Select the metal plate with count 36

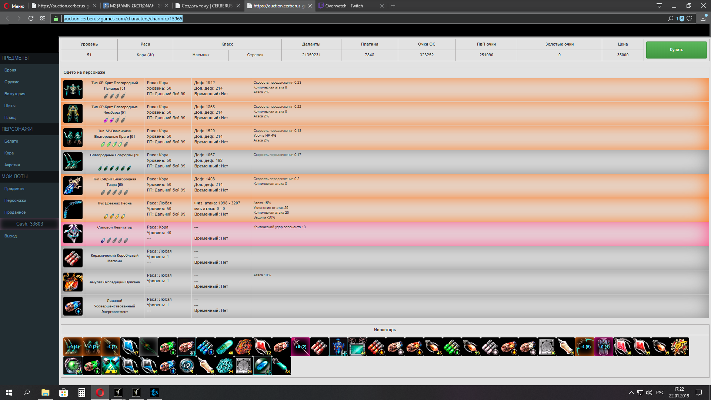pyautogui.click(x=547, y=347)
